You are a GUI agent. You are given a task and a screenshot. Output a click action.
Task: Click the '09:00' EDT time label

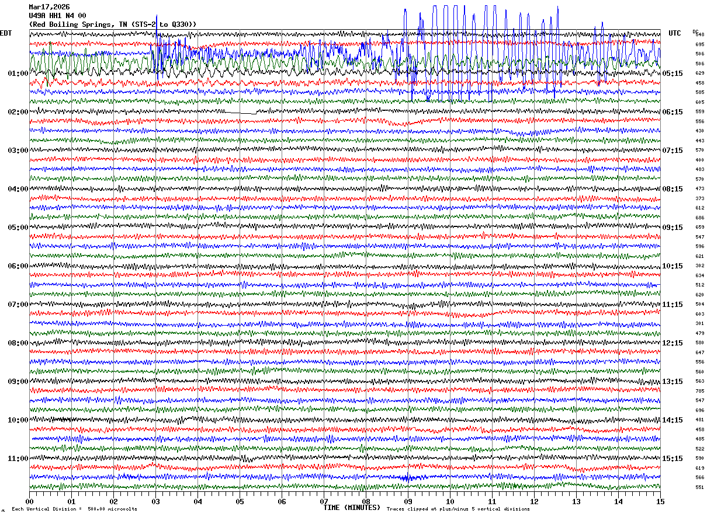[x=18, y=382]
